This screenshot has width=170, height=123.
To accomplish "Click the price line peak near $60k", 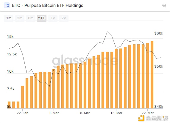I will [x=107, y=32].
